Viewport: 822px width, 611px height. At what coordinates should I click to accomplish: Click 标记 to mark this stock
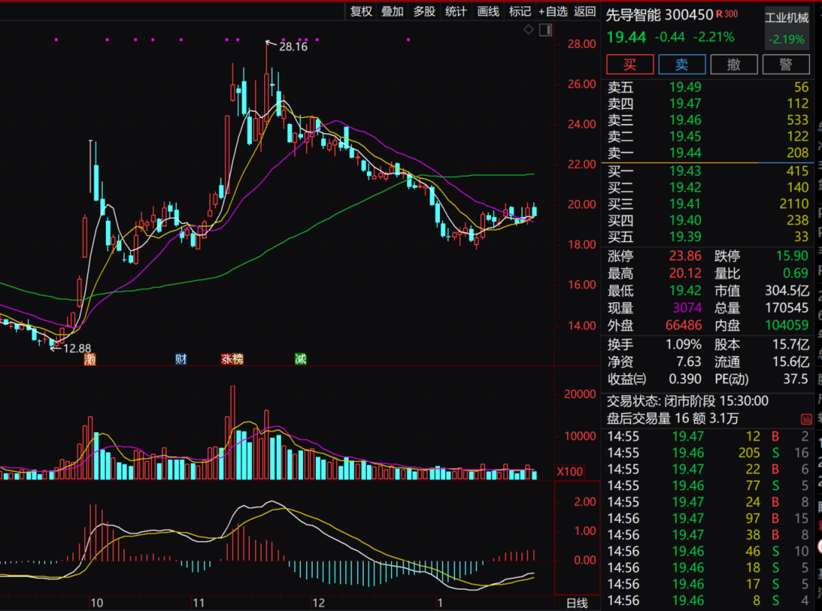[520, 11]
